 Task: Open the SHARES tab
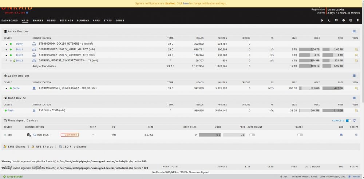click(x=38, y=20)
